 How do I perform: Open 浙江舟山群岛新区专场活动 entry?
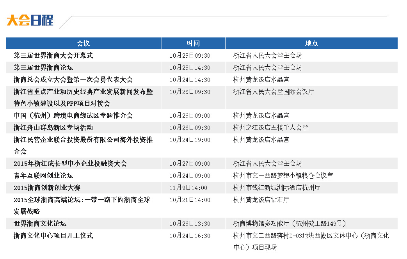(53, 128)
